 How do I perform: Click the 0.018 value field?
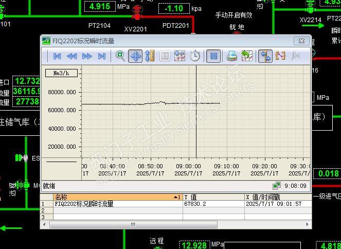point(328,173)
